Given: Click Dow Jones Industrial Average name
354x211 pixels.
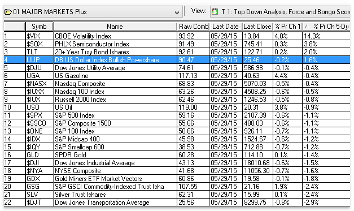Looking at the screenshot, I should pyautogui.click(x=115, y=163).
